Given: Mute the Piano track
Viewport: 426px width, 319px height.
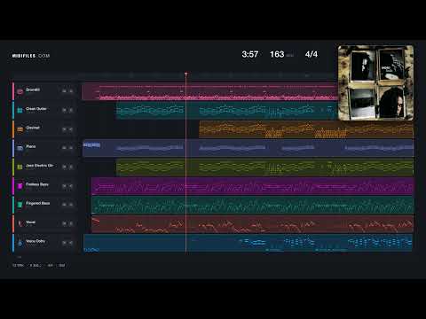Looking at the screenshot, I should (64, 148).
